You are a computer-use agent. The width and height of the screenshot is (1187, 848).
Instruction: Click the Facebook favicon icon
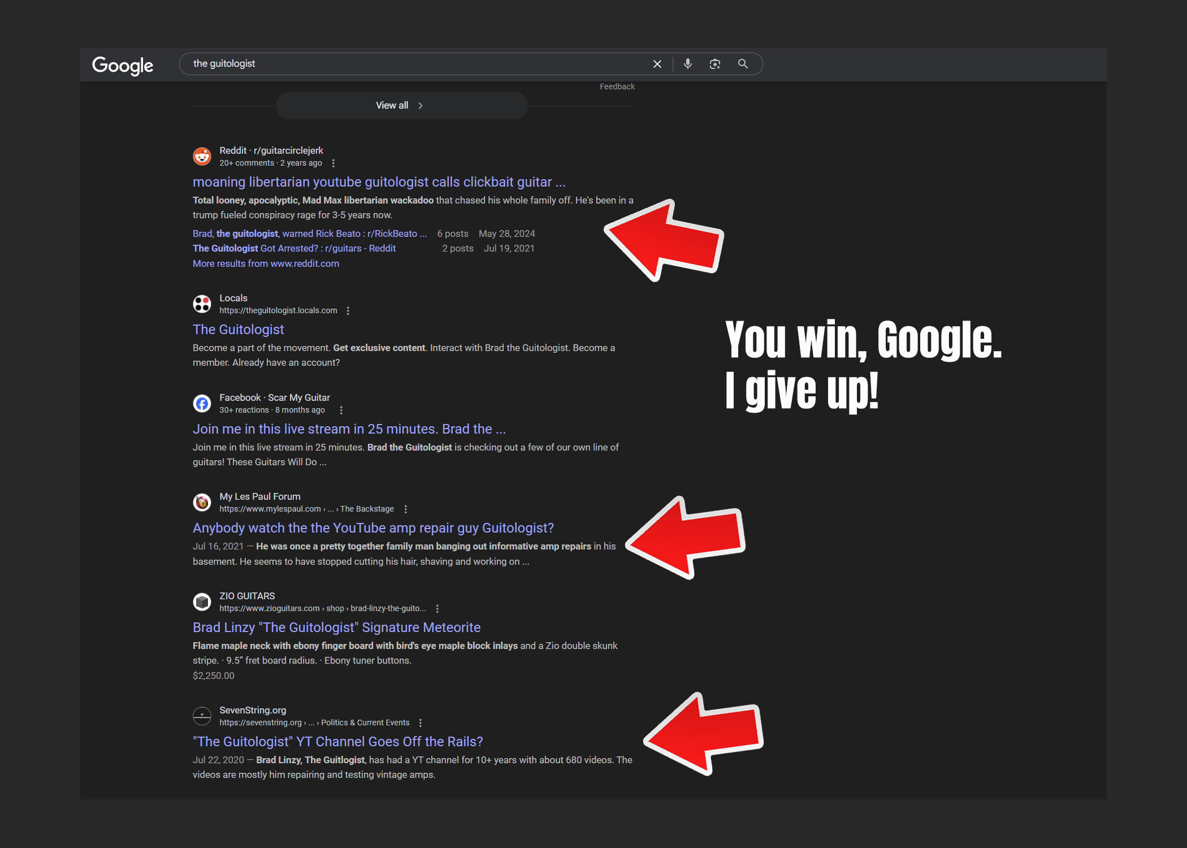pos(202,403)
